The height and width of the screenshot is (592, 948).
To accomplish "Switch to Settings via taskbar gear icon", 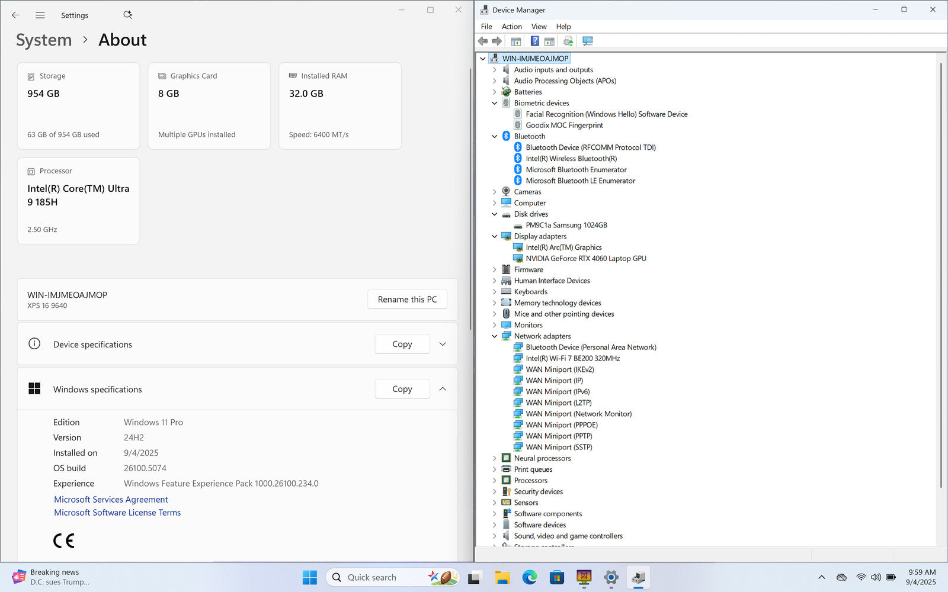I will click(611, 577).
